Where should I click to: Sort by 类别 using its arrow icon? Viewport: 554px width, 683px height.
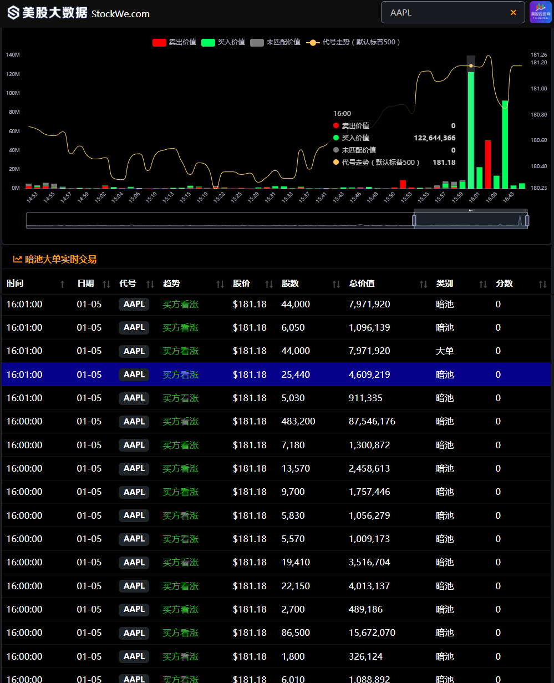483,284
